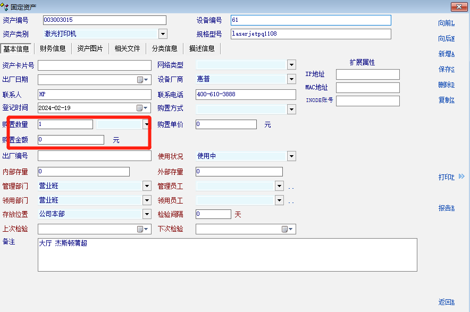Click the 保存 button
The width and height of the screenshot is (470, 312).
[x=446, y=70]
